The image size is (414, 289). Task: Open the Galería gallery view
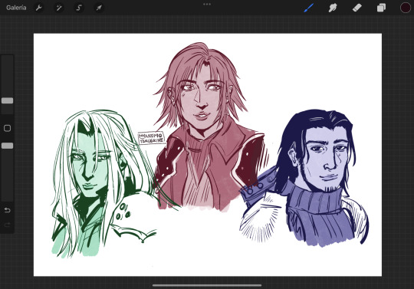tap(16, 8)
